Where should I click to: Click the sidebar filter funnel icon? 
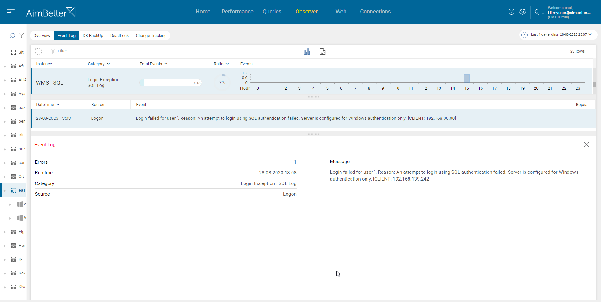[22, 35]
